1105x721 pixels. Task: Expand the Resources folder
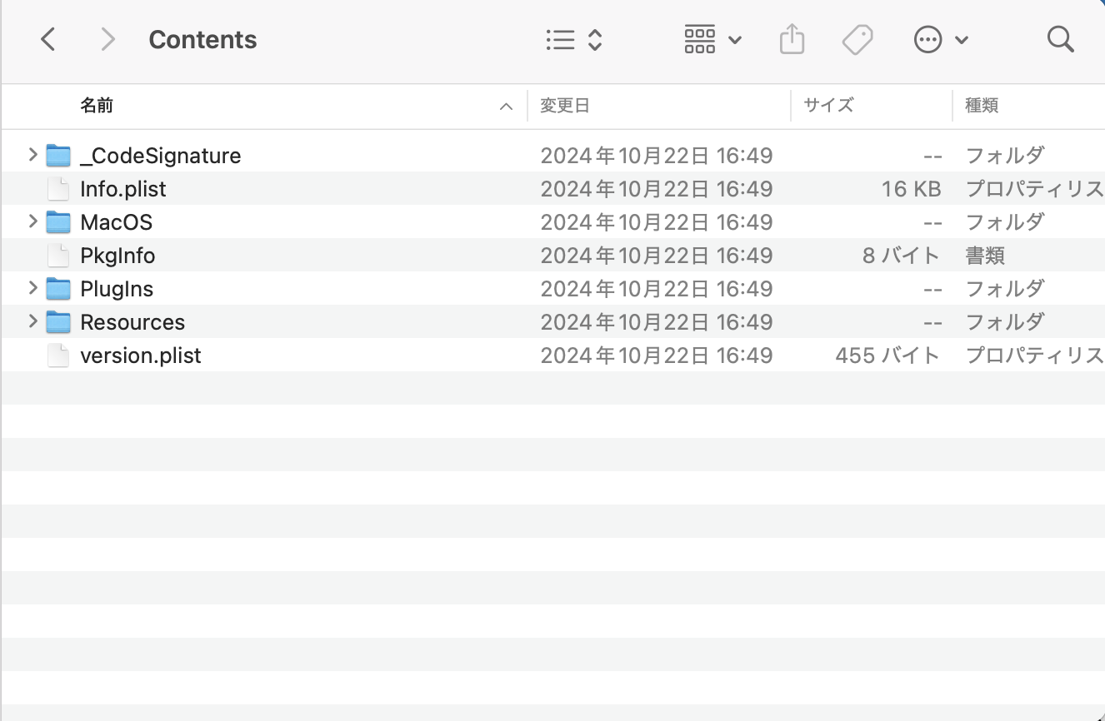(x=32, y=321)
